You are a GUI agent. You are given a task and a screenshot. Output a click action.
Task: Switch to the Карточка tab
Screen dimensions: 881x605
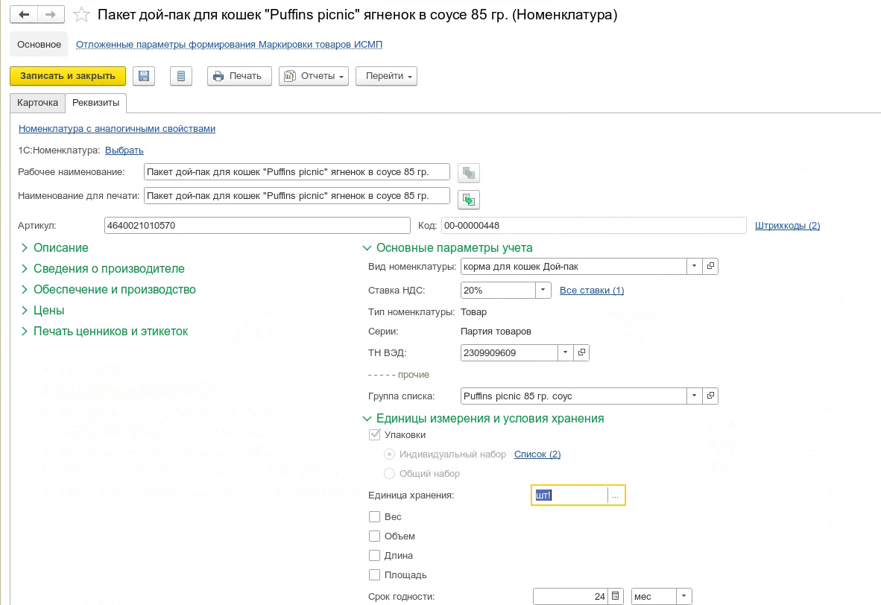pos(38,103)
